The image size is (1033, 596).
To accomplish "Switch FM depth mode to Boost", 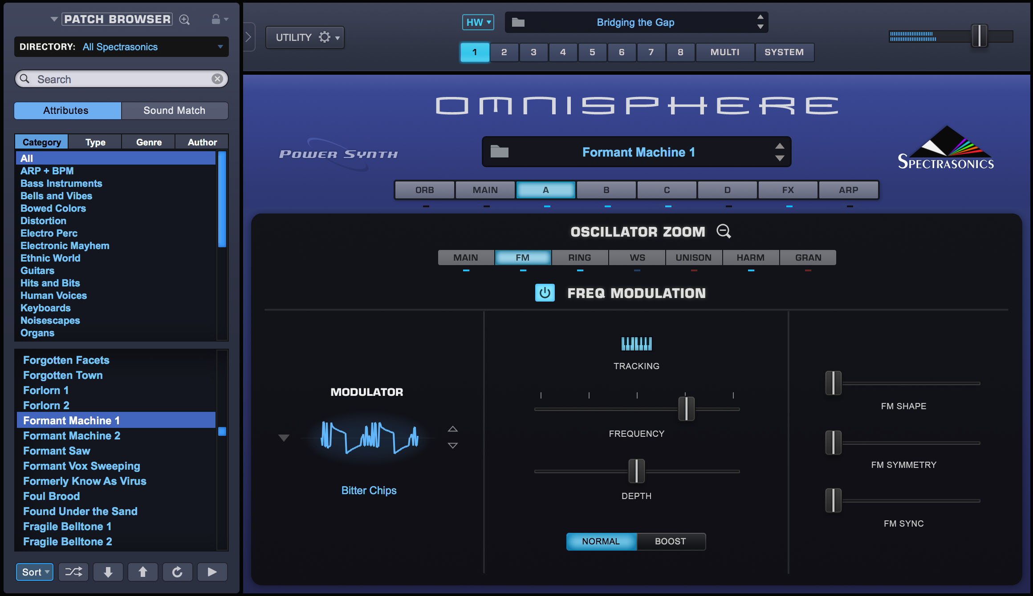I will pos(671,541).
